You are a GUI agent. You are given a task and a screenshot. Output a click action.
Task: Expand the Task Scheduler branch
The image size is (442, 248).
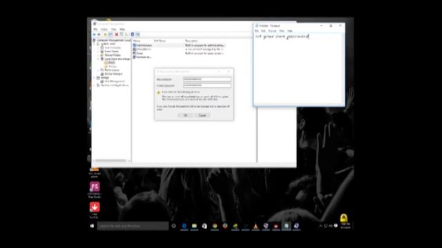tap(98, 48)
